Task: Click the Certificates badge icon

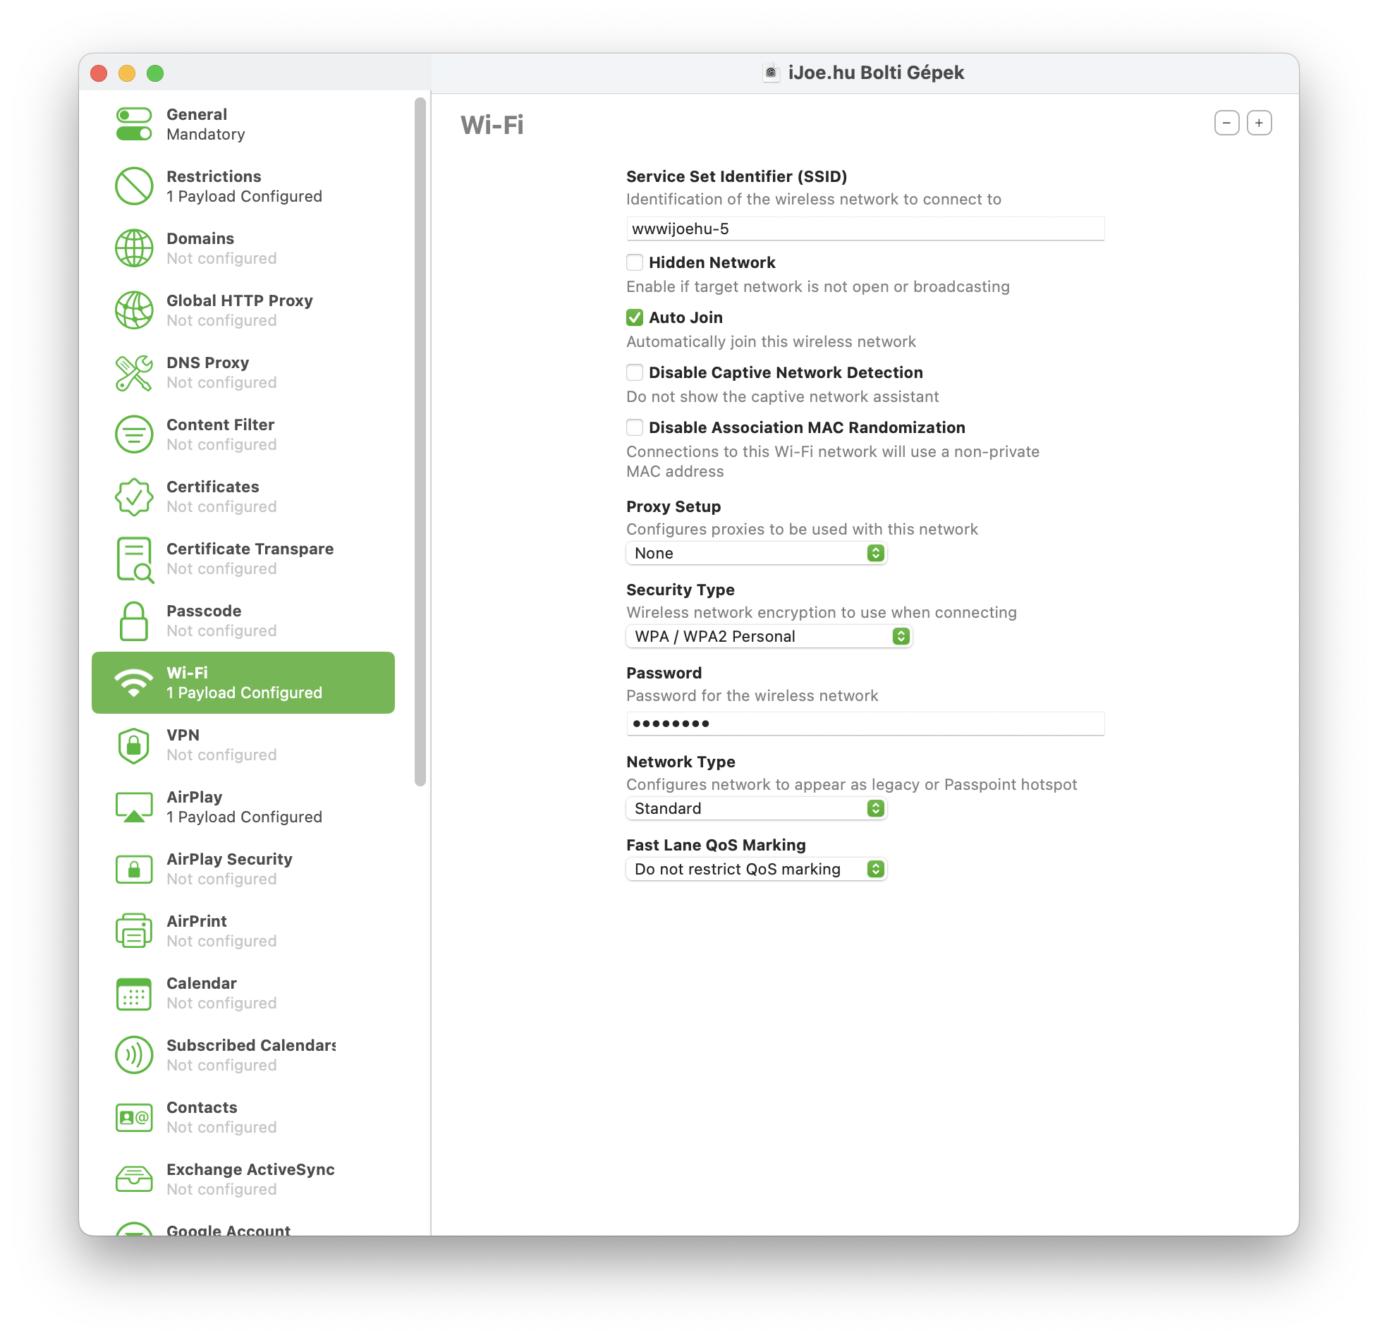Action: coord(134,497)
